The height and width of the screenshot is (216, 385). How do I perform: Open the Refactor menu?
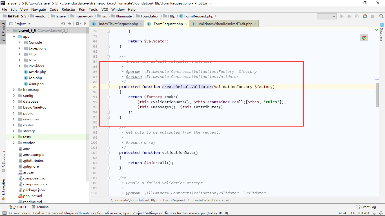click(69, 9)
